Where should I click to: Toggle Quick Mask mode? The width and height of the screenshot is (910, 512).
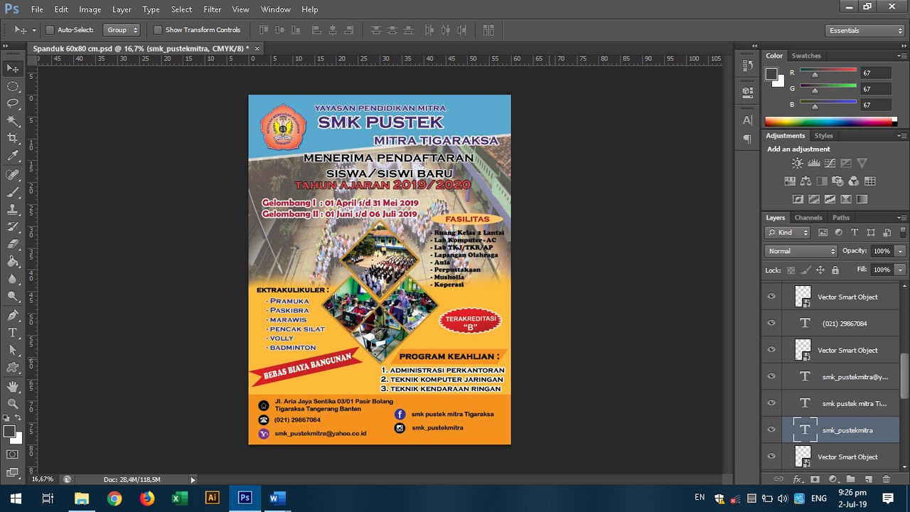pos(13,454)
